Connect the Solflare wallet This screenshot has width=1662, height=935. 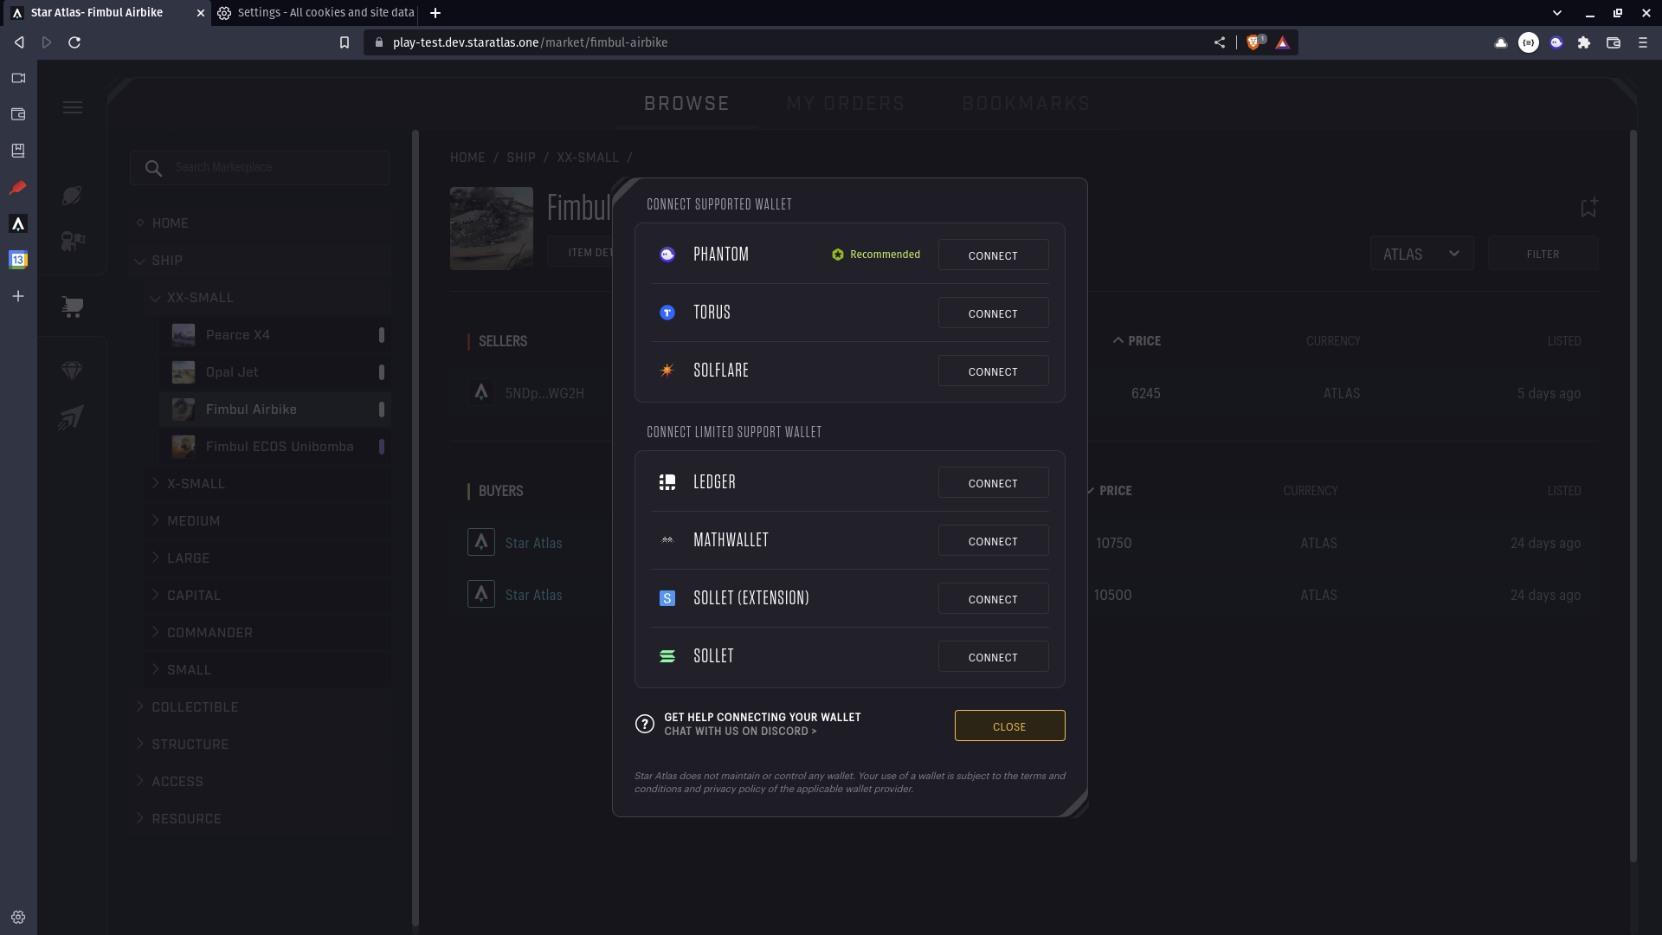pyautogui.click(x=993, y=371)
